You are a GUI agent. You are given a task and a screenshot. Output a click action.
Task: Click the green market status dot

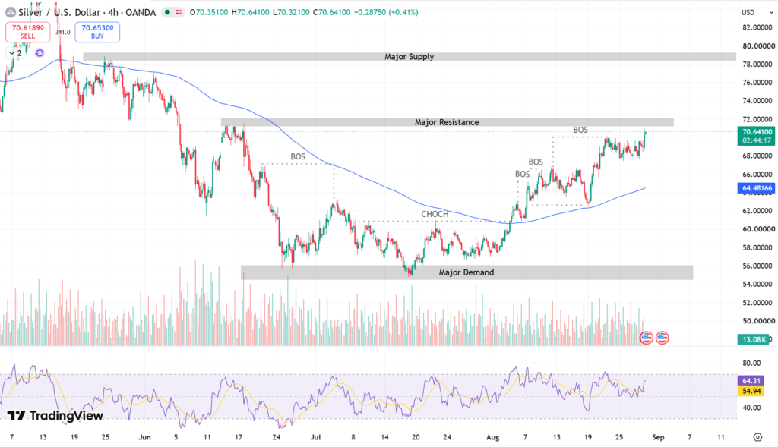point(168,12)
